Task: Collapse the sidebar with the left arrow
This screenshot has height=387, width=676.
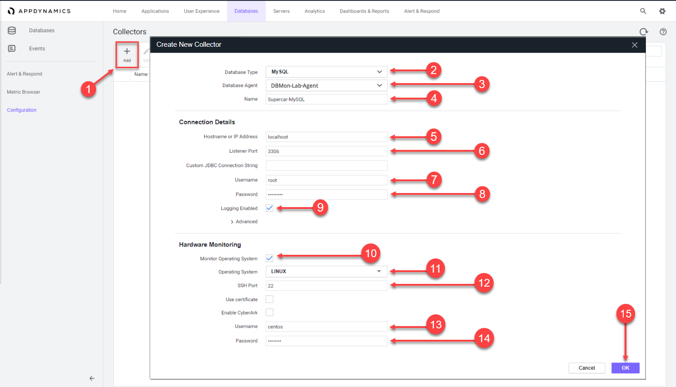Action: 92,378
